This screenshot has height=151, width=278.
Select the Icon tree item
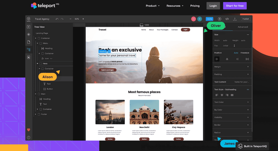pos(47,59)
